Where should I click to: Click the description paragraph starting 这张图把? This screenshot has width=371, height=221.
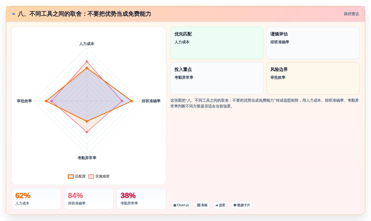click(x=265, y=103)
